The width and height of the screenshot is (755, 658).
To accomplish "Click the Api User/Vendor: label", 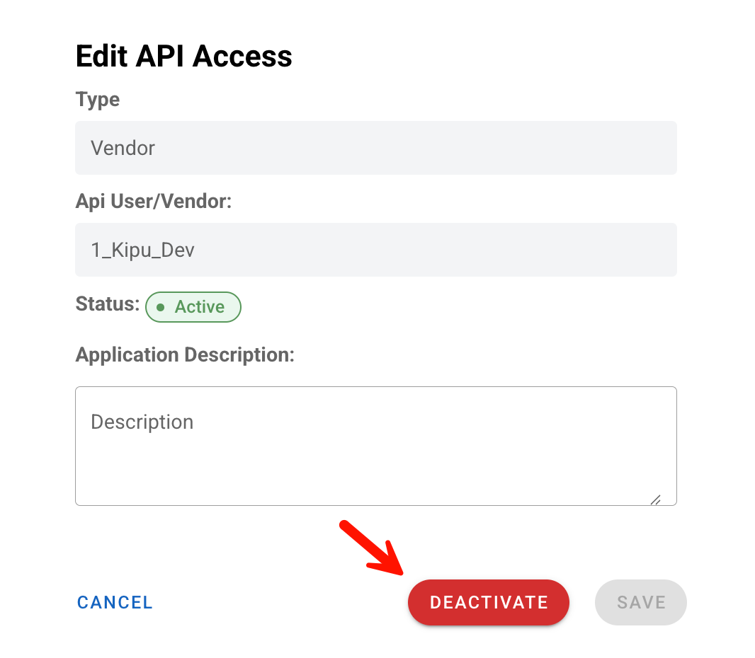I will (x=154, y=202).
